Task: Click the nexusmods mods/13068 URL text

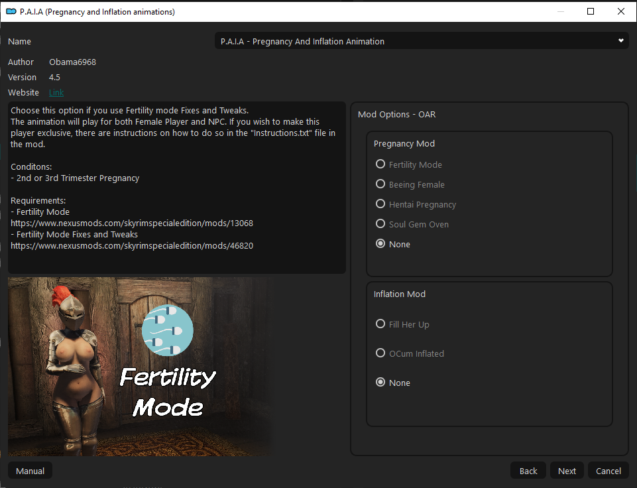Action: coord(132,223)
